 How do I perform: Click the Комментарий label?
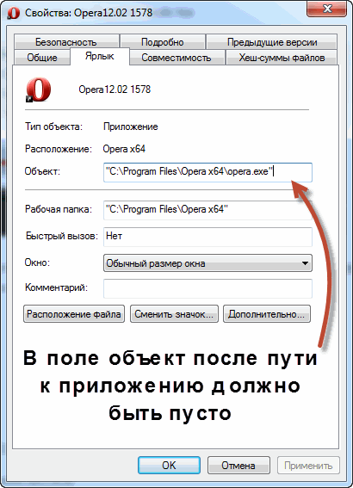coord(56,287)
